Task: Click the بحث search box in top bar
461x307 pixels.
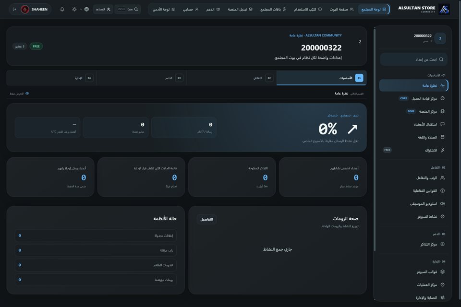Action: point(128,10)
